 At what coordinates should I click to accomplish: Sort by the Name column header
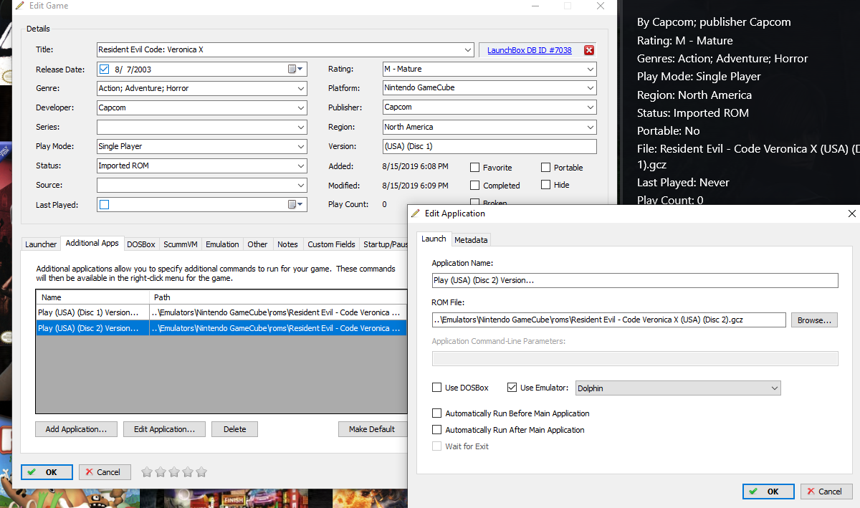tap(92, 297)
